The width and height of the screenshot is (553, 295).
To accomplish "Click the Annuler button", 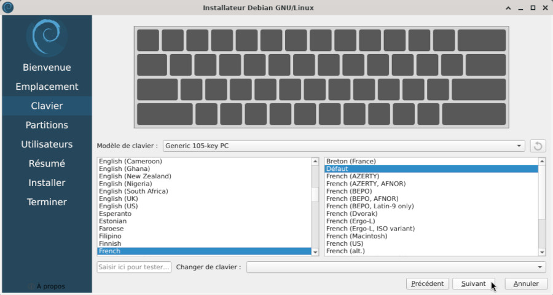I will tap(526, 284).
